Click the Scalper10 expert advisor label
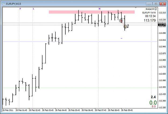This screenshot has width=168, height=114. pos(150,9)
